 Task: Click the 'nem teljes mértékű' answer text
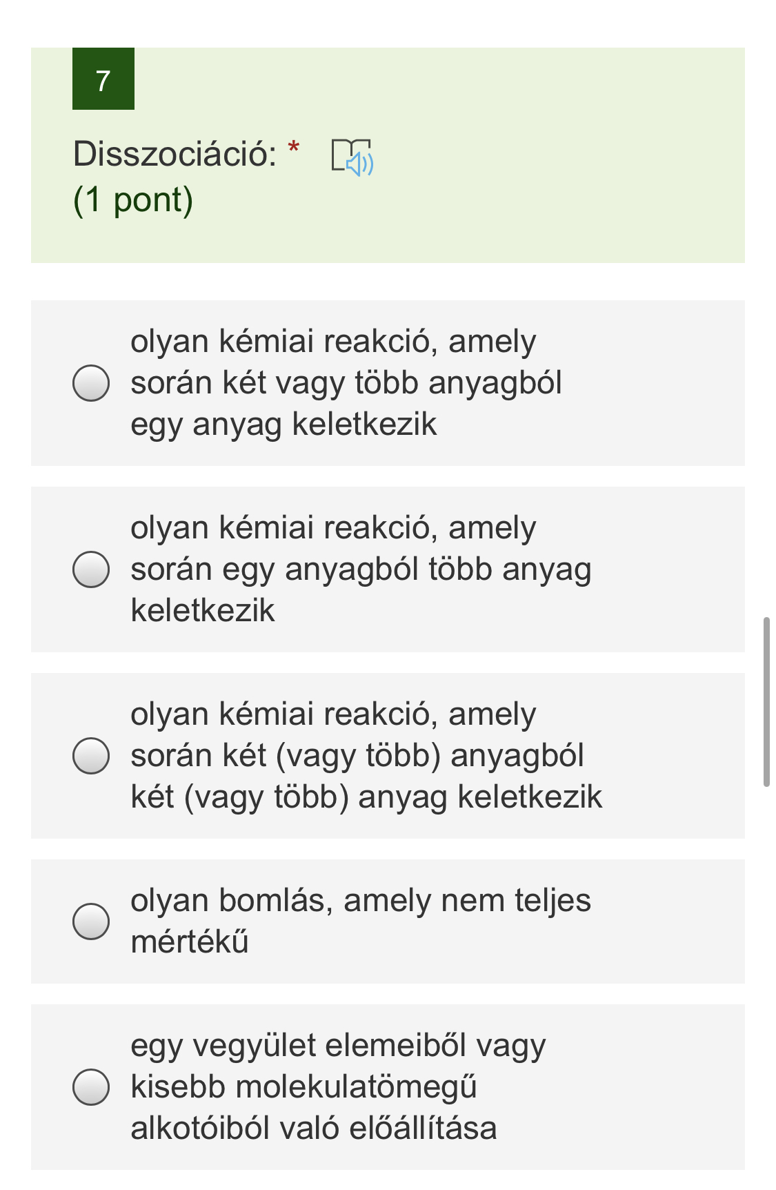click(190, 942)
